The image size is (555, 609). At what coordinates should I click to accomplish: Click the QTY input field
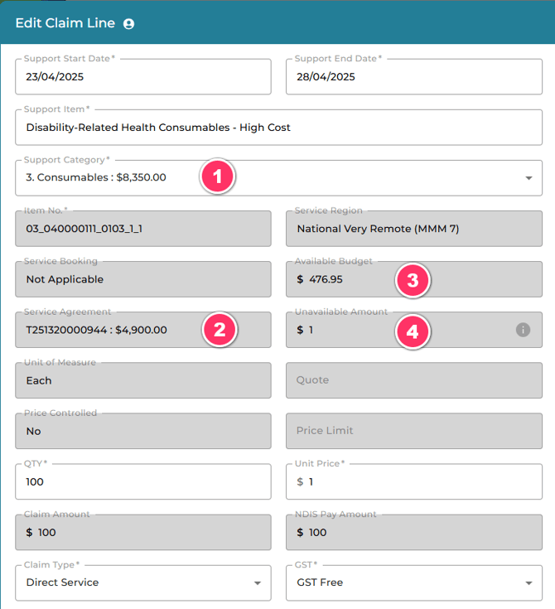tap(143, 481)
